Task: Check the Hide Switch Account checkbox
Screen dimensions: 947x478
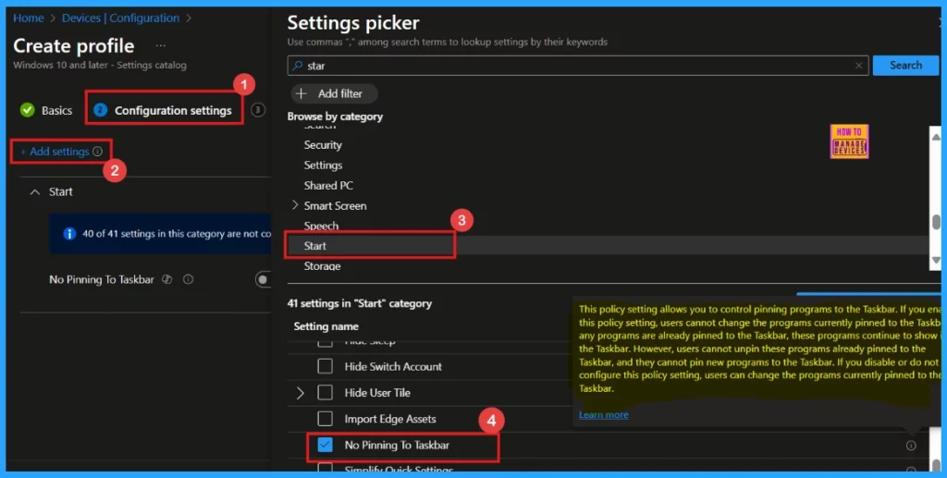Action: coord(325,366)
